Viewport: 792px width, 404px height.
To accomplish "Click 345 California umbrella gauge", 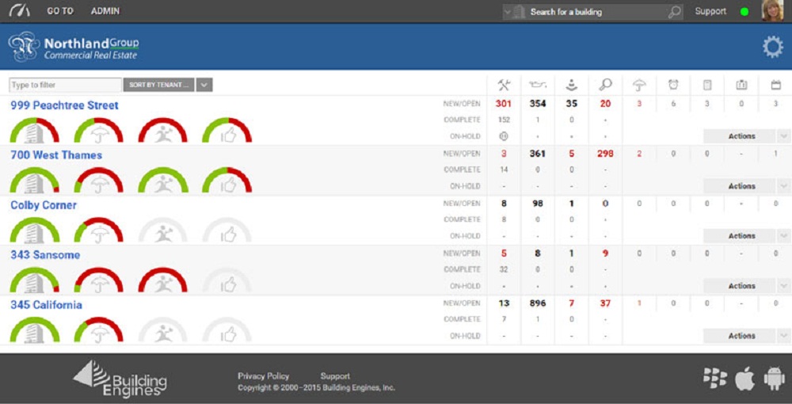I will pos(98,330).
